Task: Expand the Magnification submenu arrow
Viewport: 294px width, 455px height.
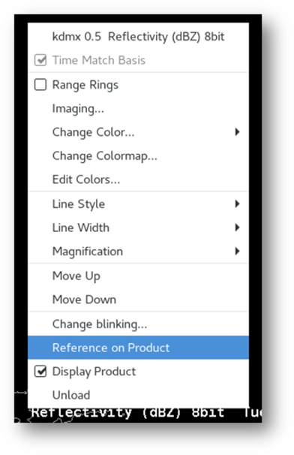Action: pos(237,252)
